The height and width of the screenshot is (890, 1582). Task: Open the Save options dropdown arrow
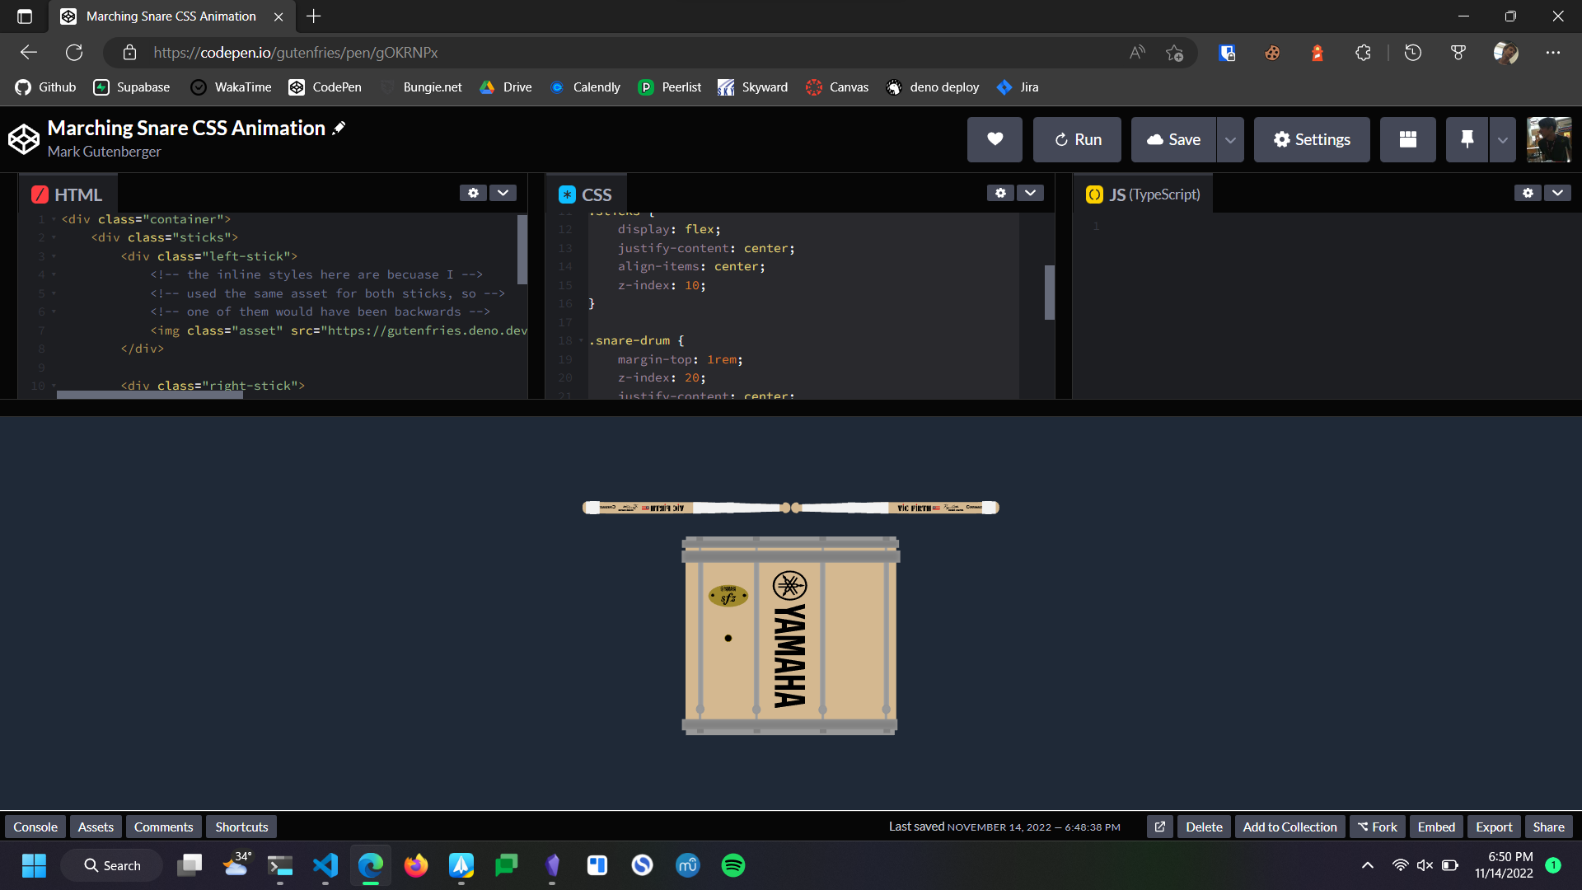1230,139
